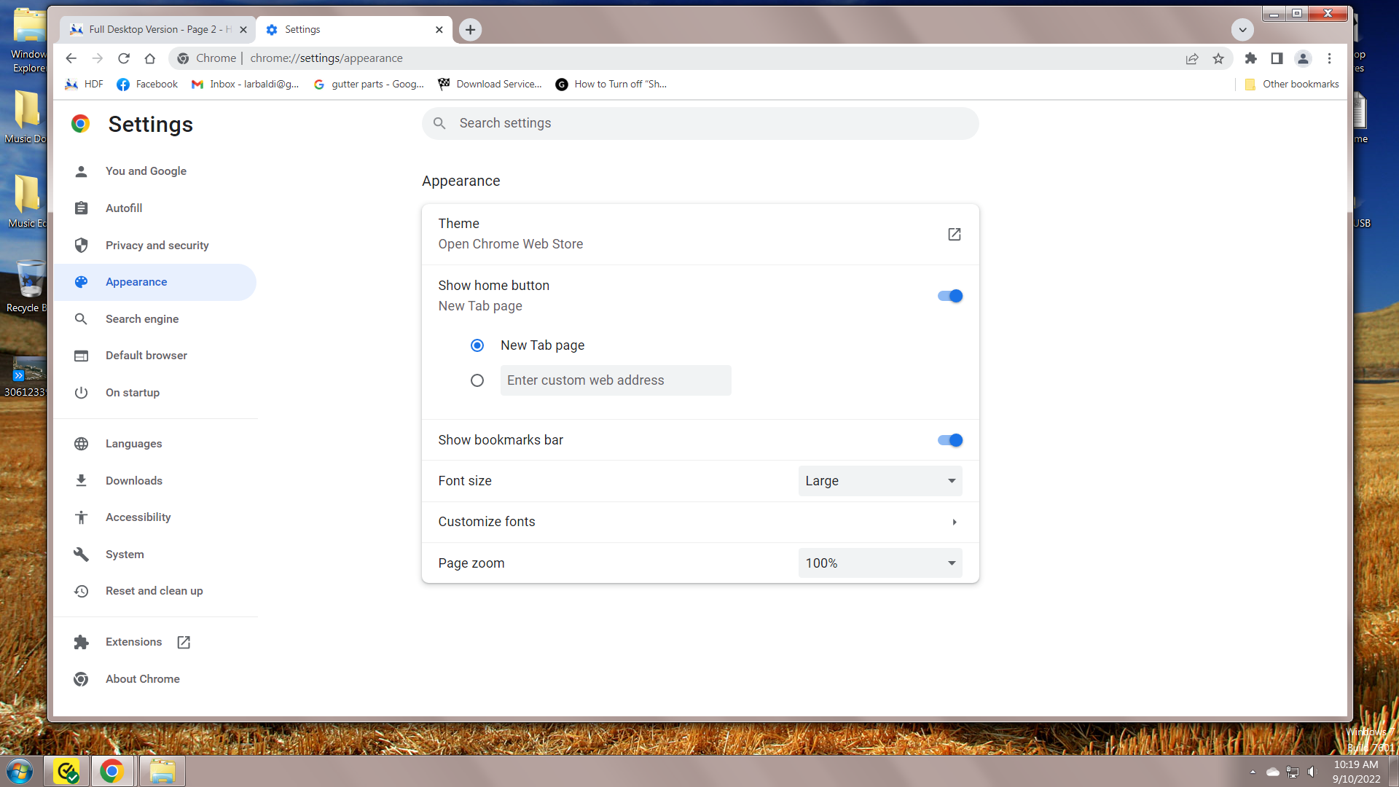The width and height of the screenshot is (1399, 787).
Task: Open the Page zoom dropdown
Action: 879,563
